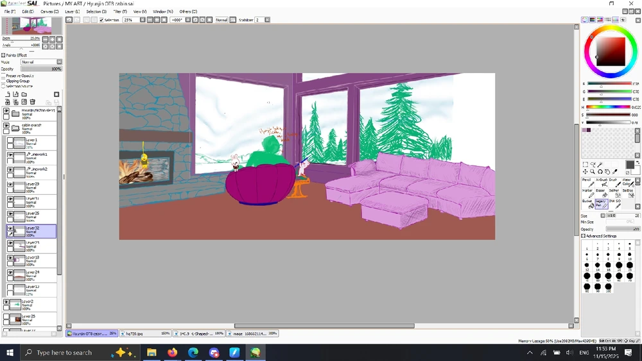Screen dimensions: 642x361
Task: Adjust the layer Opacity slider
Action: pos(41,69)
